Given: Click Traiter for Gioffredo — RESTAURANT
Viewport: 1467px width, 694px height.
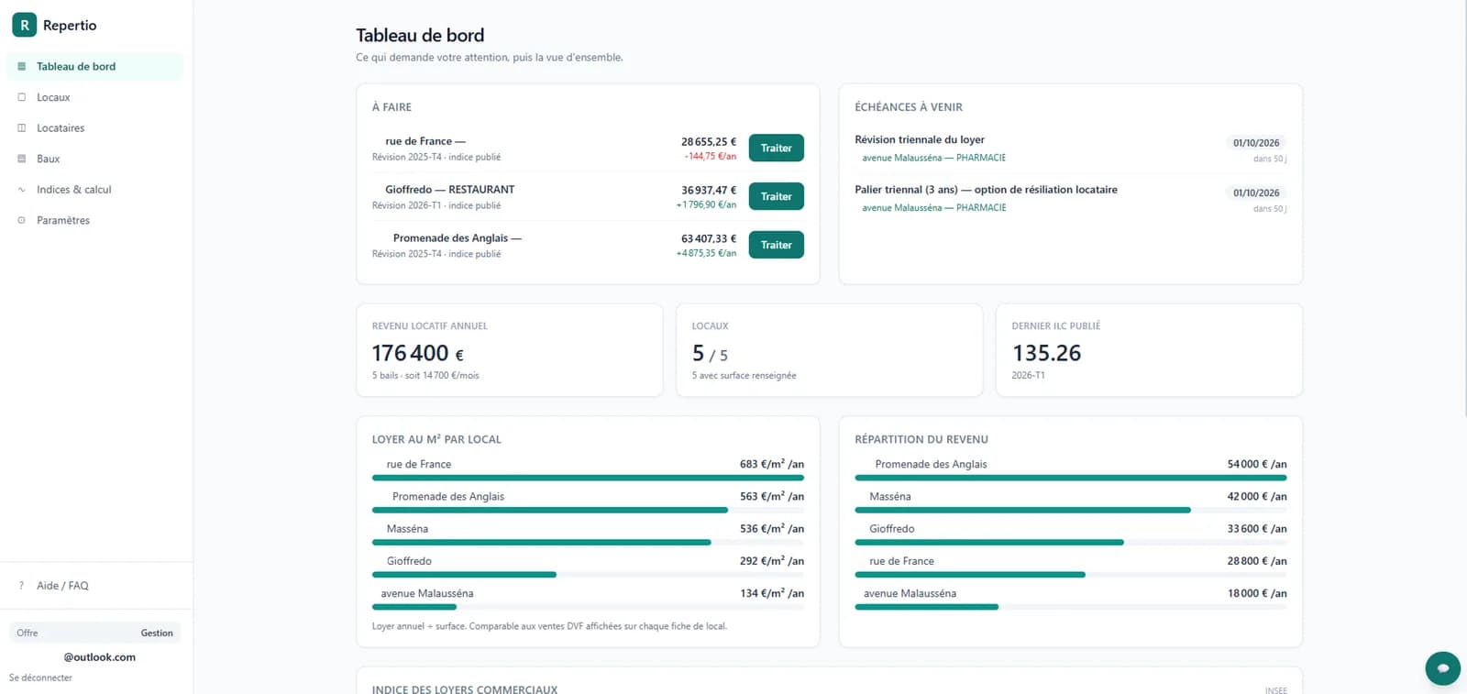Looking at the screenshot, I should [x=776, y=196].
